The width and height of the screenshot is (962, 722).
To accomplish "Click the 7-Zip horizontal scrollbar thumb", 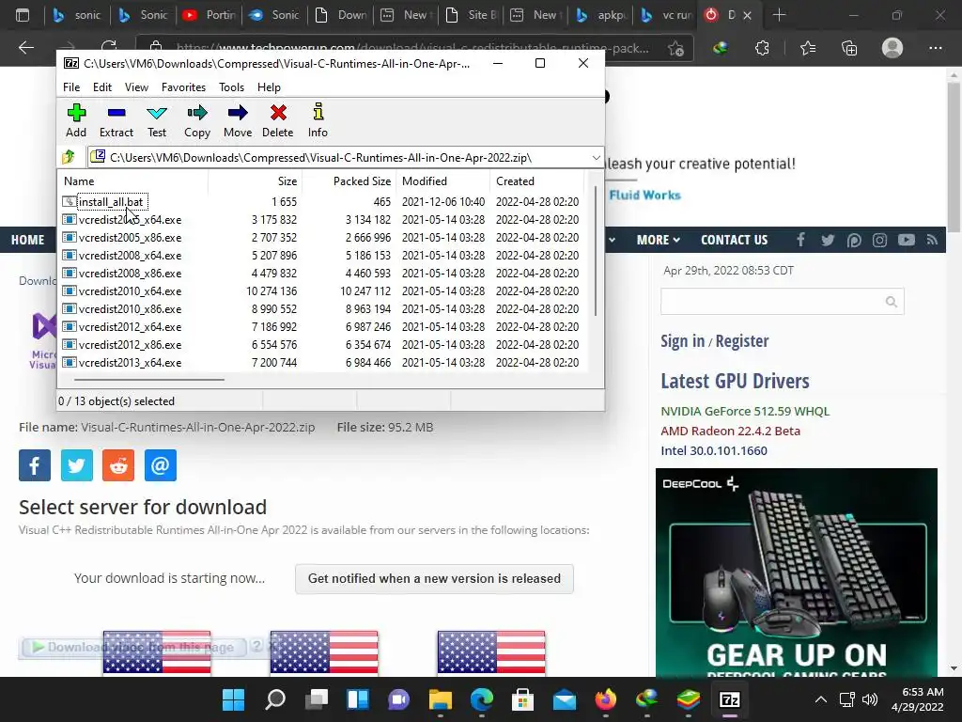I will (x=149, y=380).
